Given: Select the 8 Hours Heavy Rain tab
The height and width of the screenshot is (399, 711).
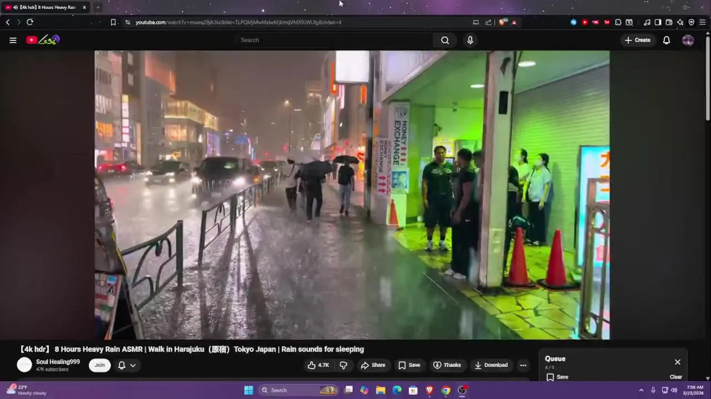Looking at the screenshot, I should pyautogui.click(x=46, y=7).
